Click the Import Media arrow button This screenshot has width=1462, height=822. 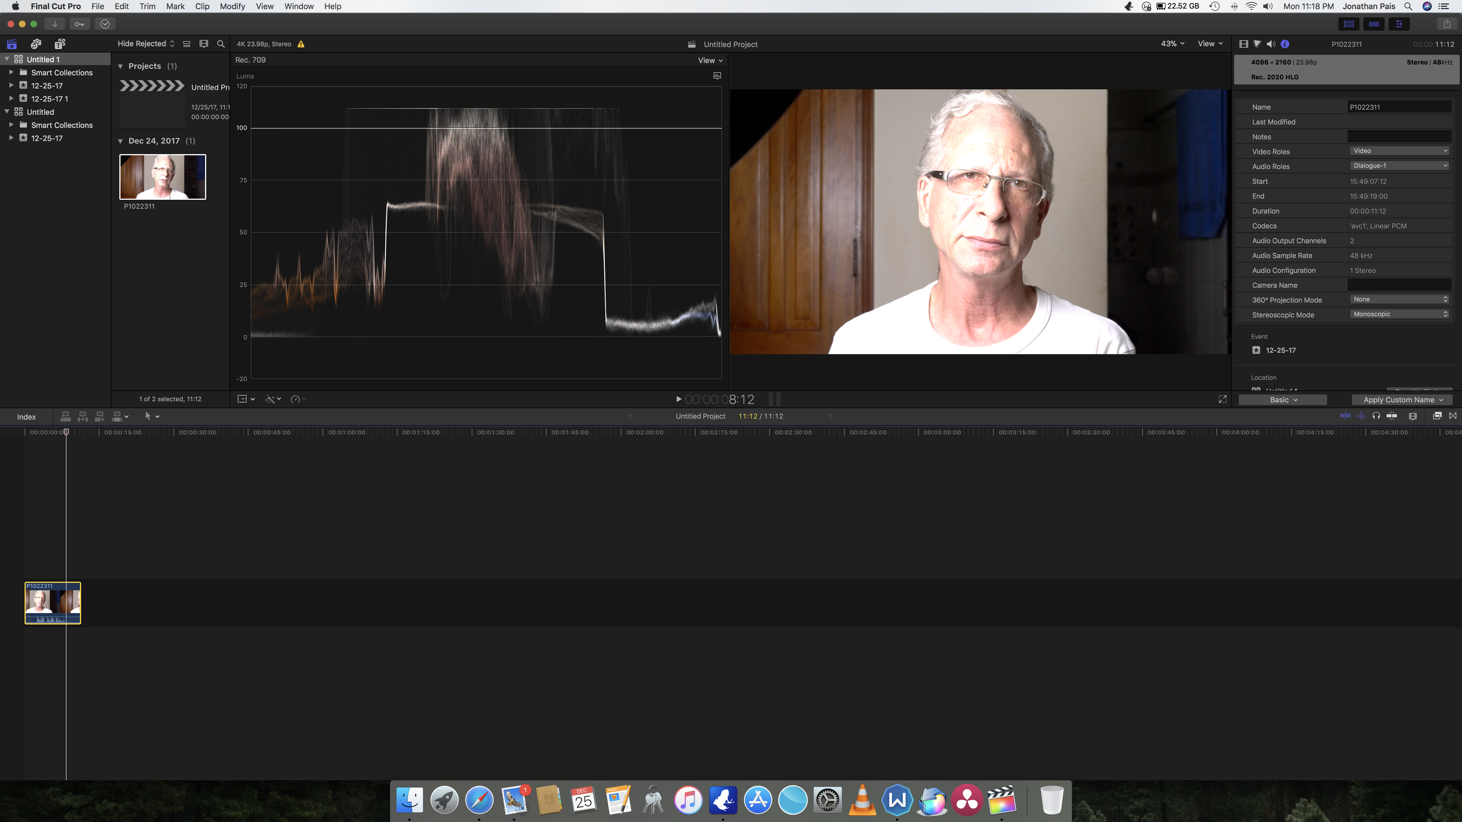click(55, 24)
